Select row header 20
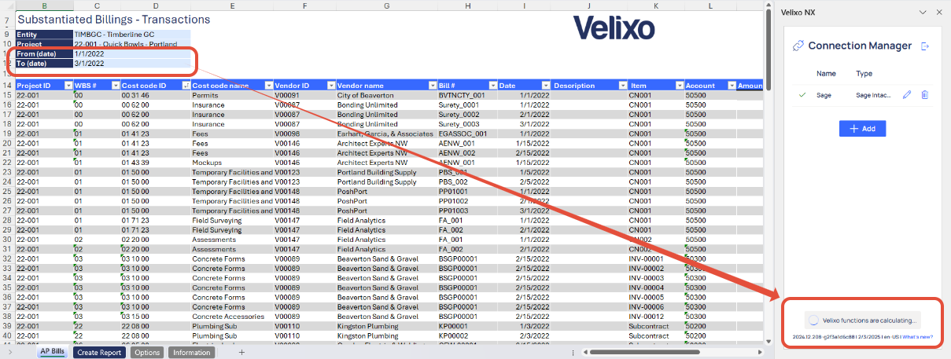Screen dimensions: 951x359 [x=7, y=143]
